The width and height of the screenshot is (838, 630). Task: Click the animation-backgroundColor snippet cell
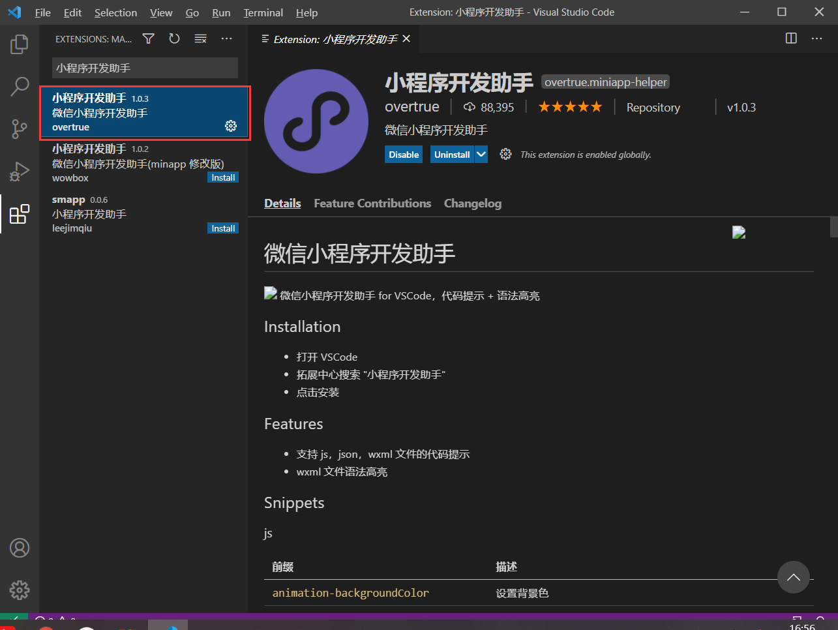point(351,593)
